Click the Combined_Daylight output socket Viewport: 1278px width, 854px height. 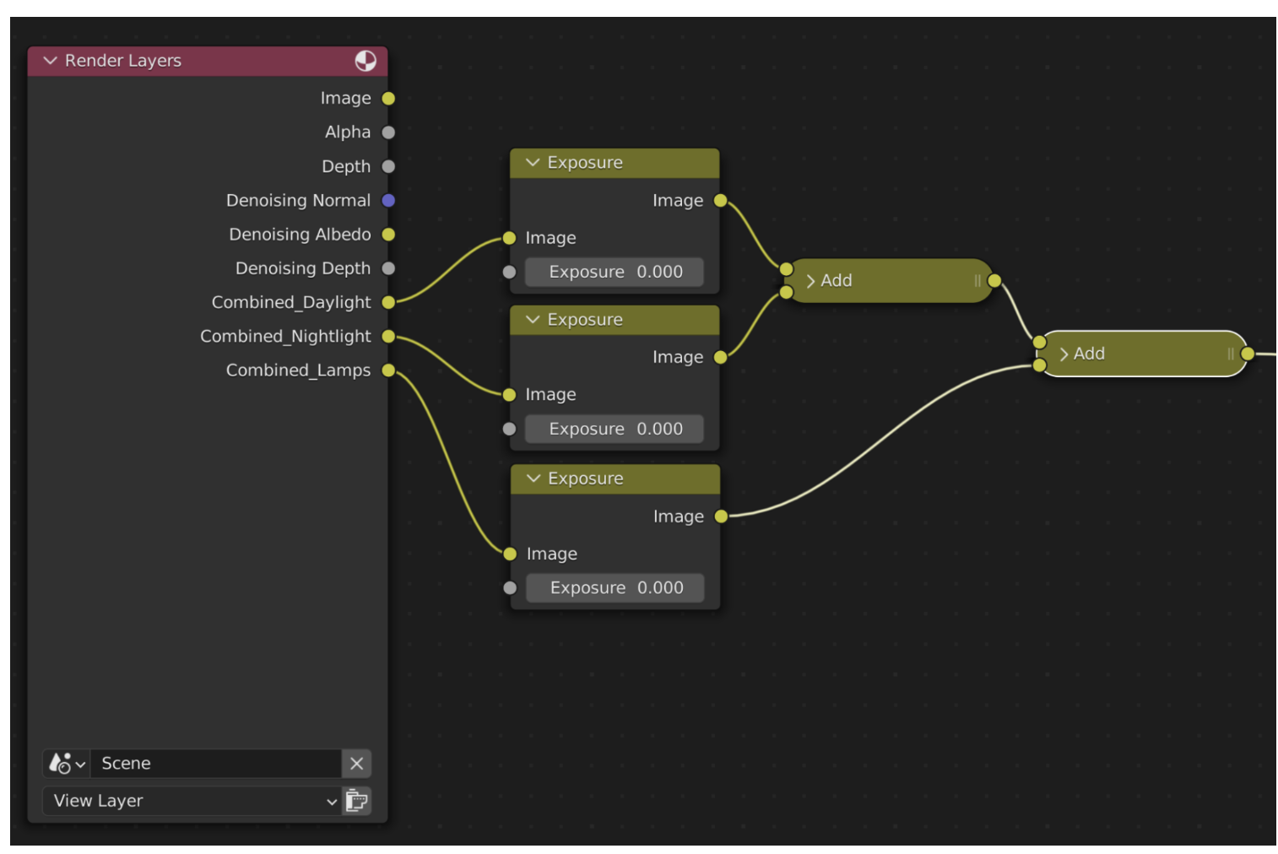[388, 302]
